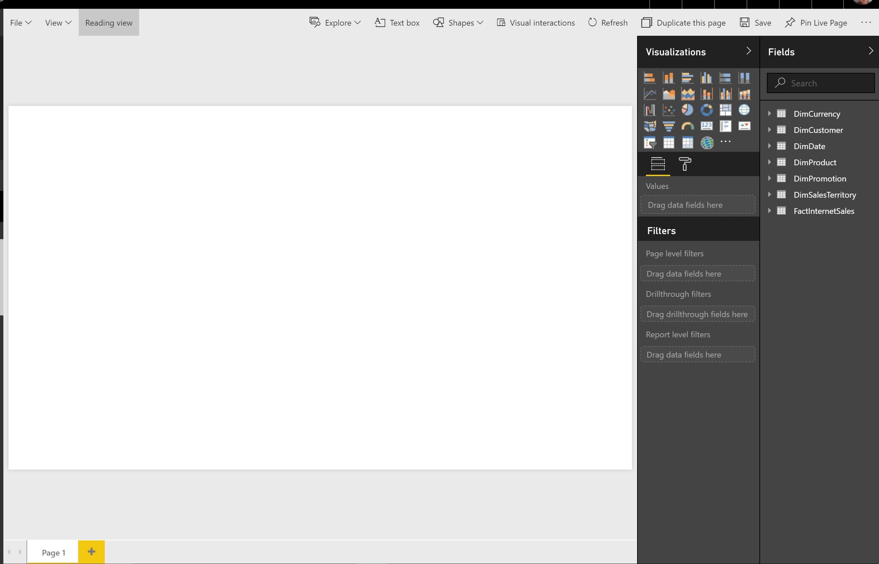Expand the FactInternetSales table
This screenshot has height=564, width=879.
click(x=769, y=210)
